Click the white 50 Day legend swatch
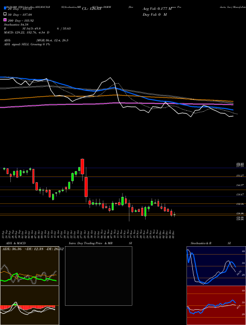 (5, 14)
